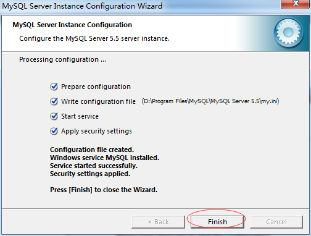Click the Windows service MySQL installed line
The image size is (311, 236).
pyautogui.click(x=104, y=158)
